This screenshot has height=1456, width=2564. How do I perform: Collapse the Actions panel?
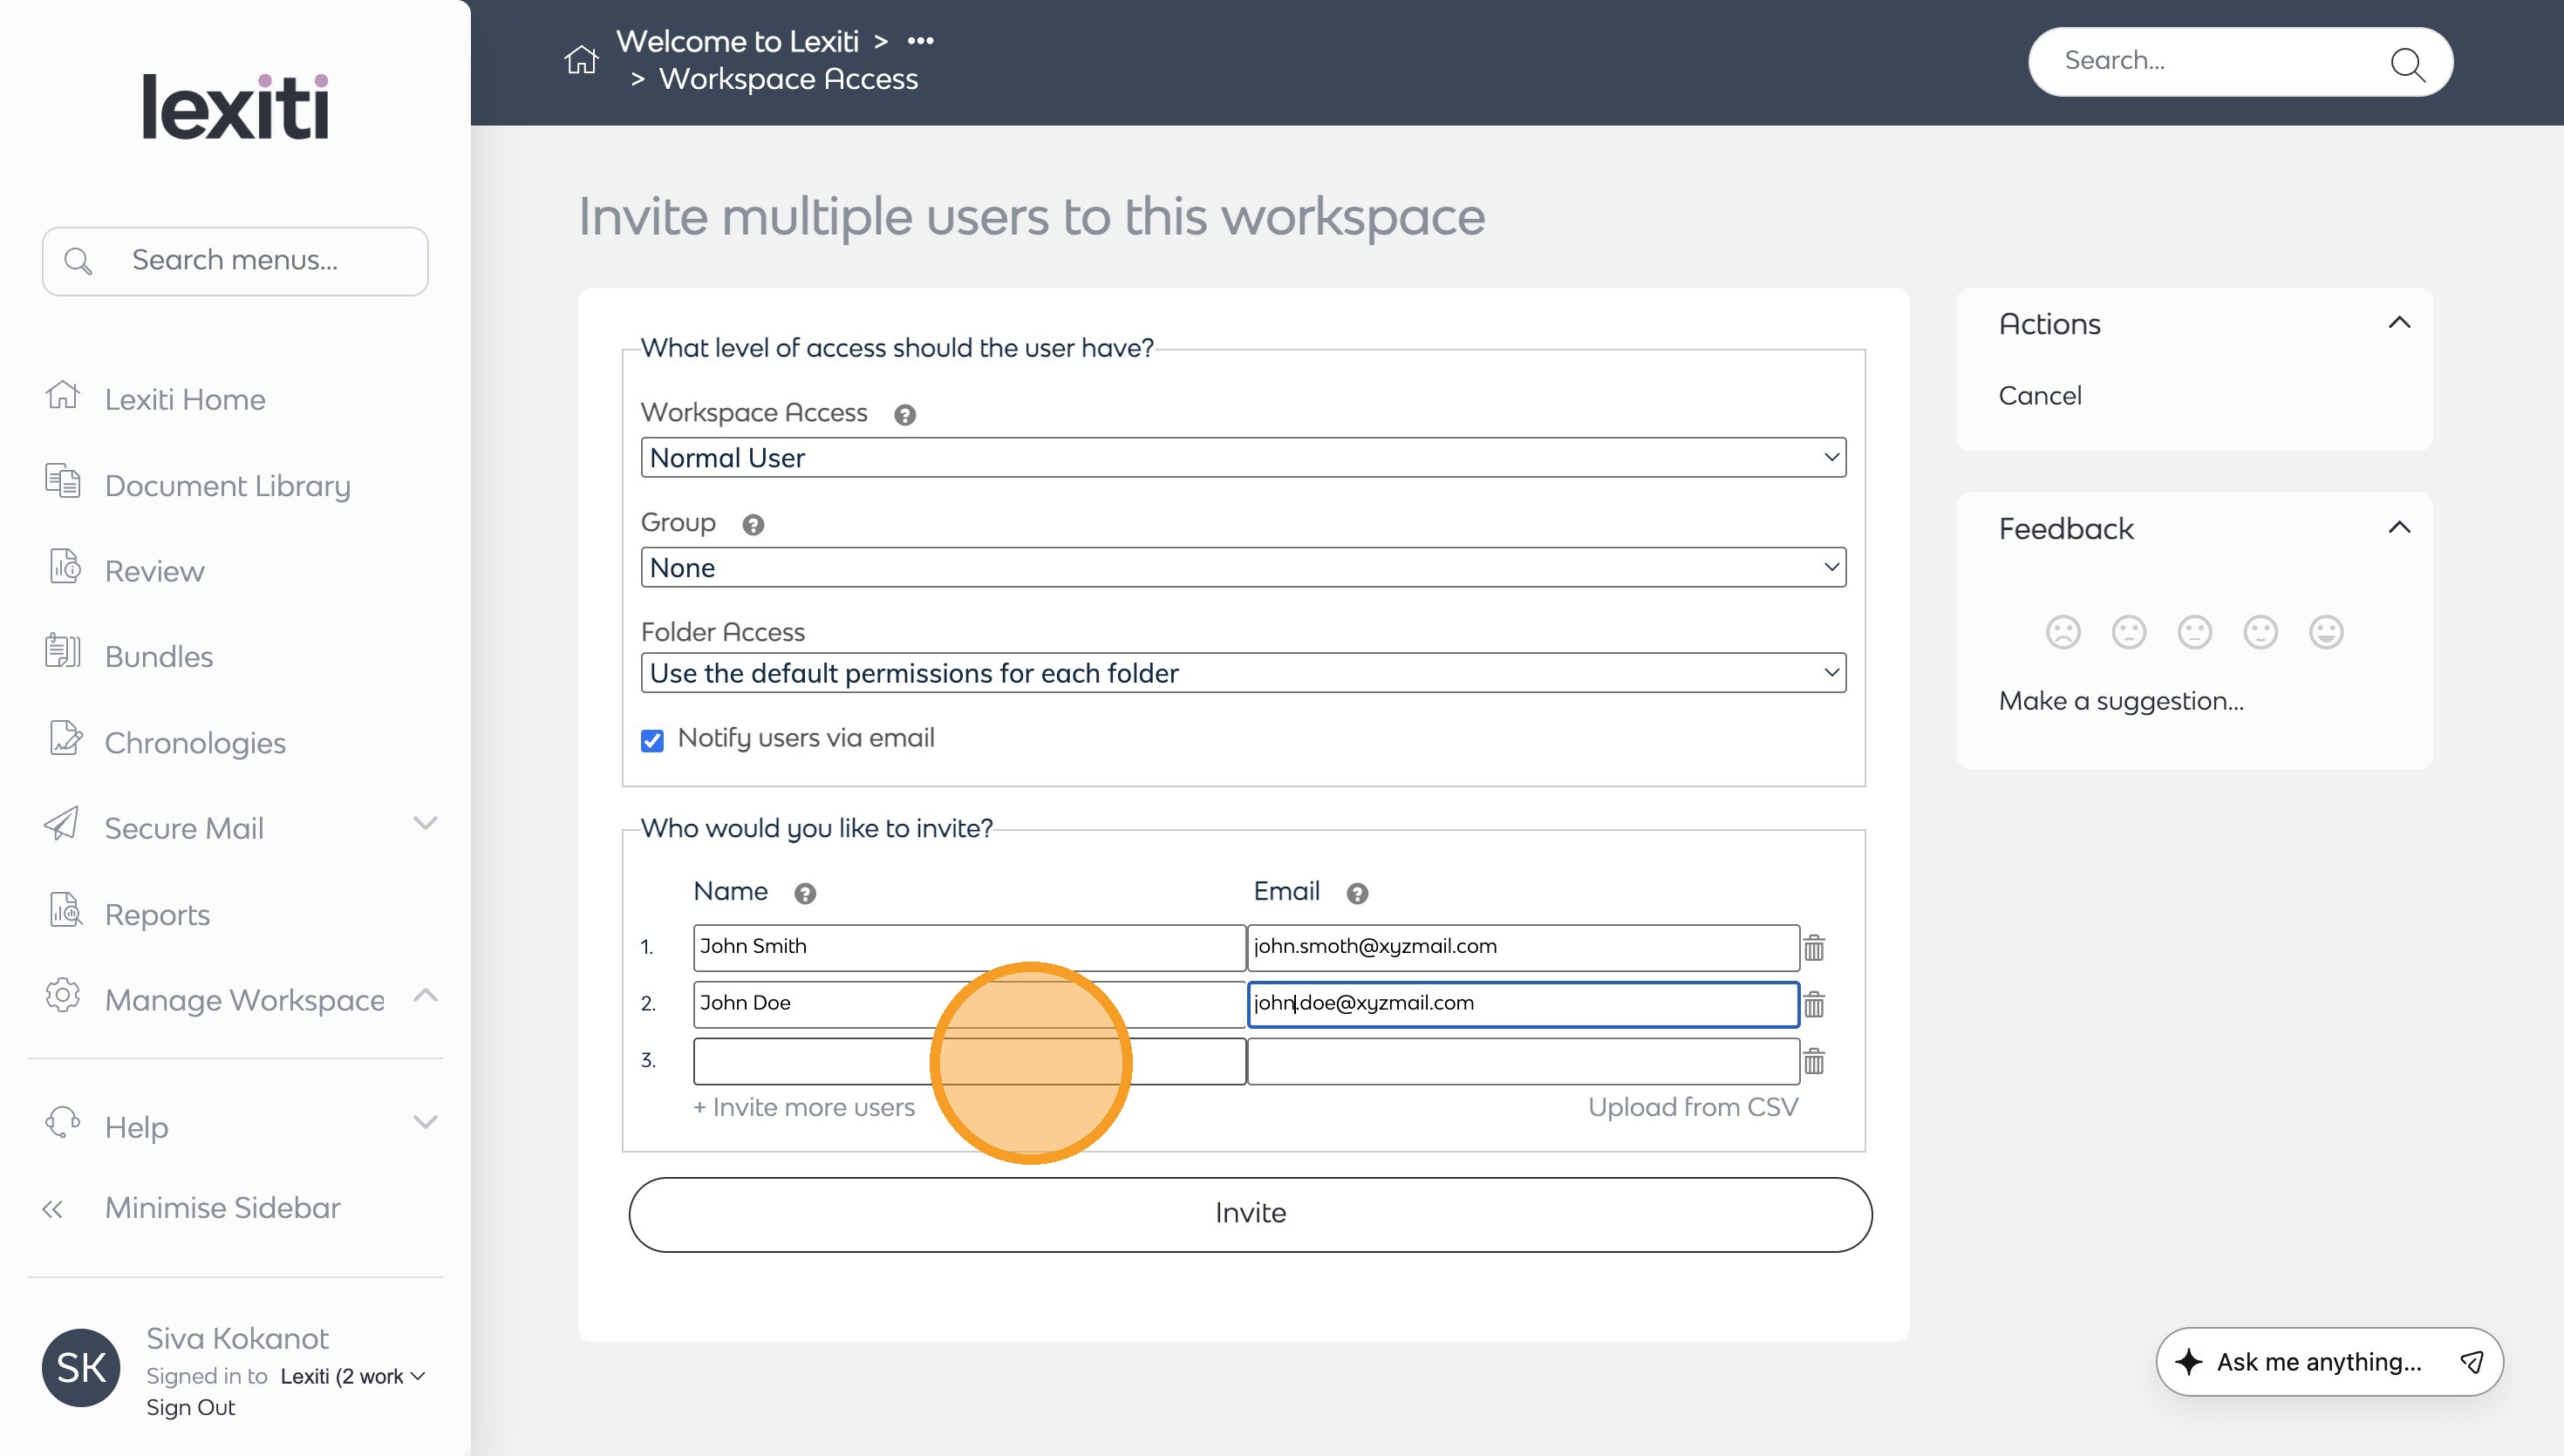(x=2398, y=323)
